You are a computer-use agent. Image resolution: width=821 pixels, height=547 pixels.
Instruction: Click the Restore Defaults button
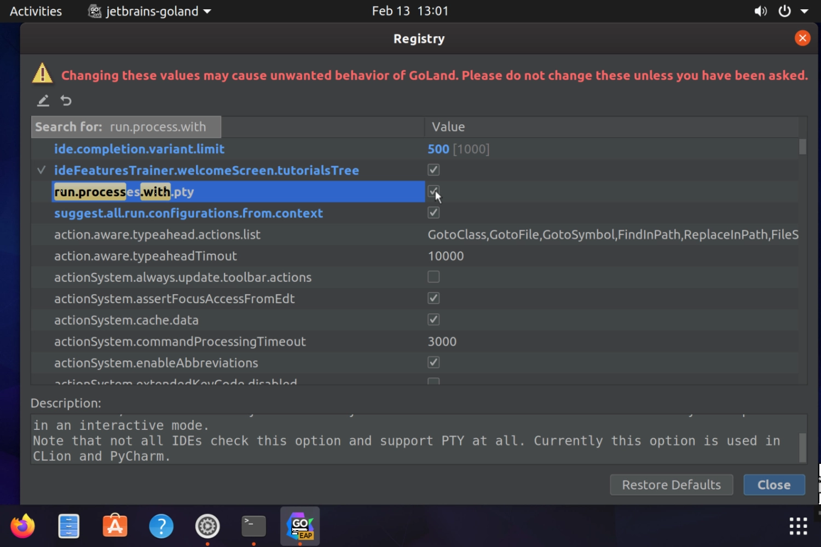[672, 485]
